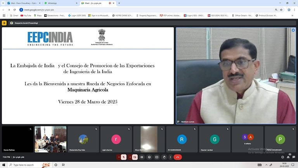
Task: View site information for meet.google.com
Action: (21, 10)
